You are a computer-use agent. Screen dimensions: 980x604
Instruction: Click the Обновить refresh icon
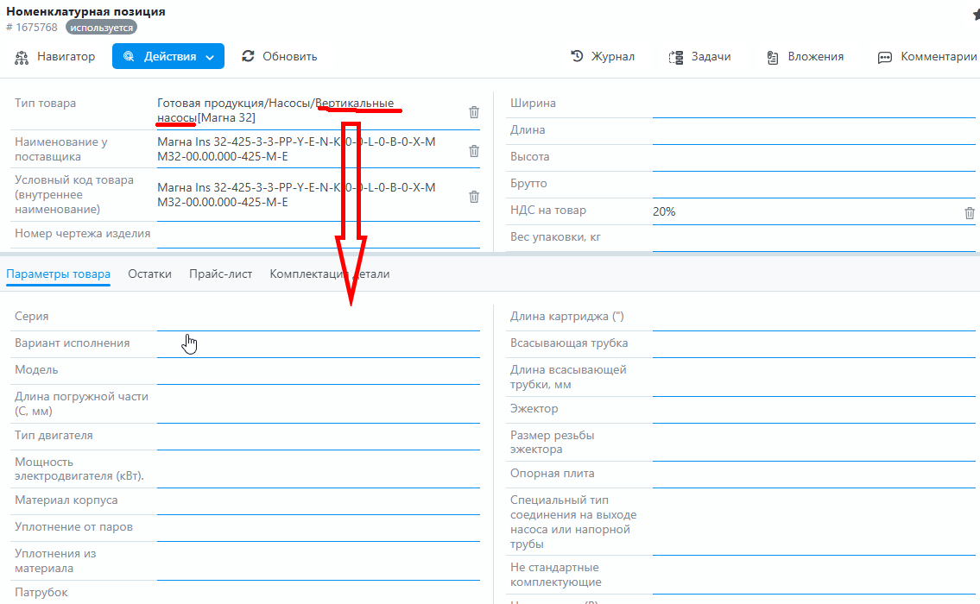(x=248, y=56)
